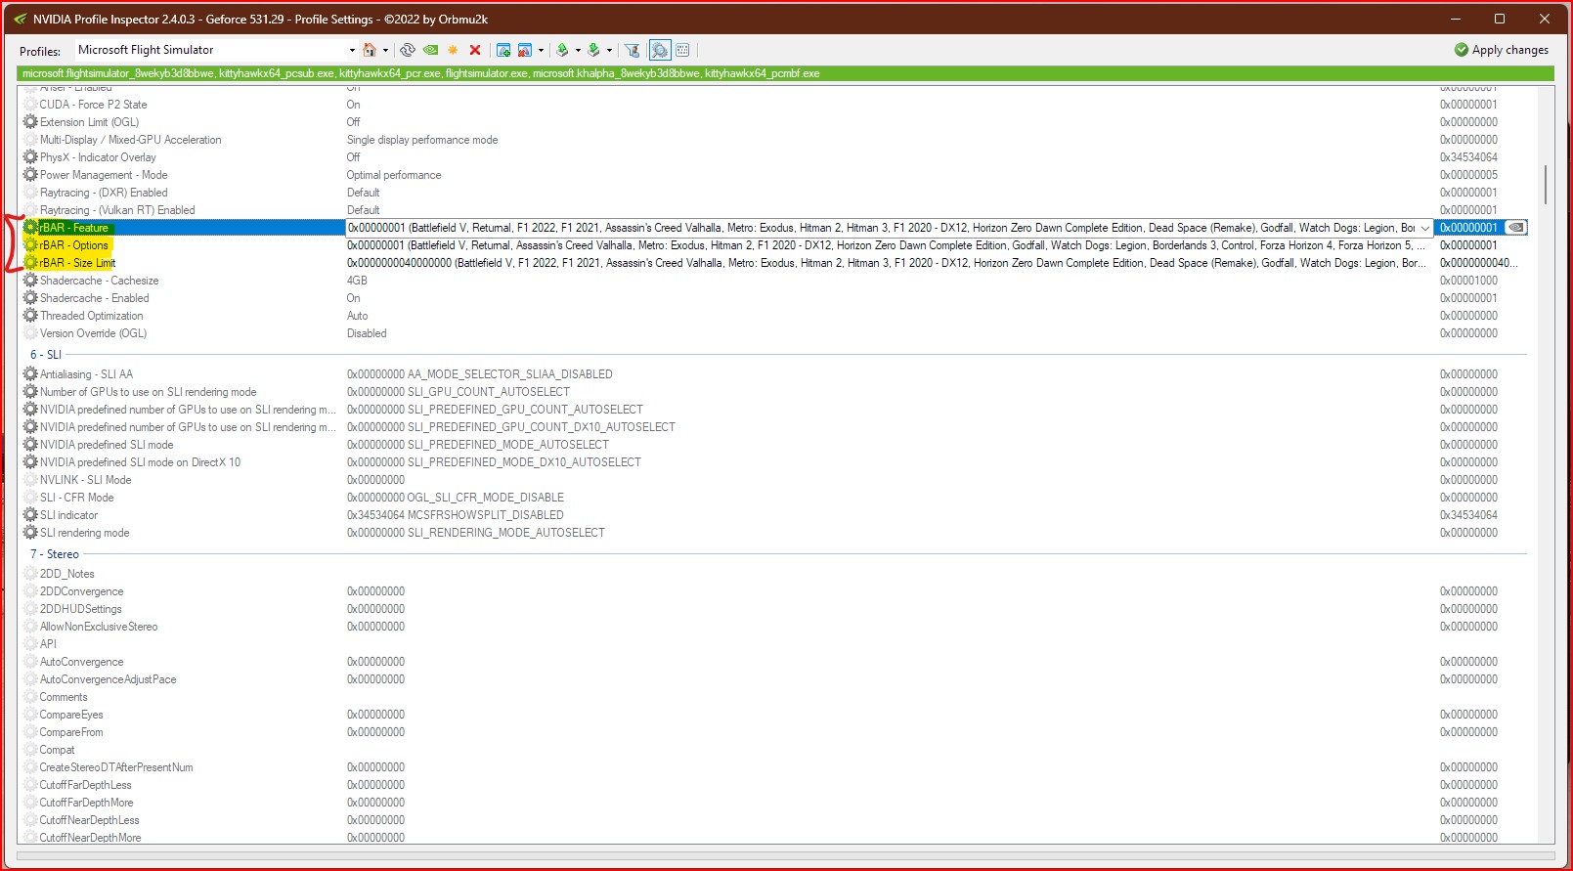This screenshot has width=1573, height=871.
Task: Click vertical scrollbar thumb of settings list
Action: (x=1546, y=185)
